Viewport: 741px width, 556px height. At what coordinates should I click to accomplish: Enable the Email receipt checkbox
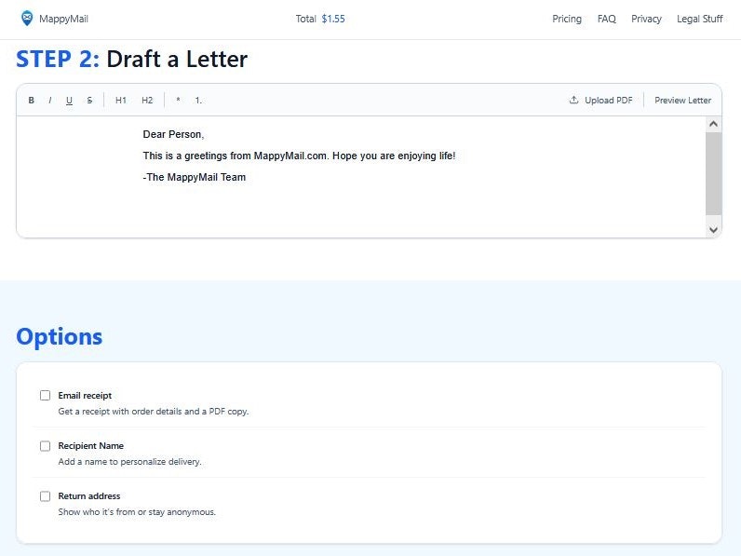45,395
